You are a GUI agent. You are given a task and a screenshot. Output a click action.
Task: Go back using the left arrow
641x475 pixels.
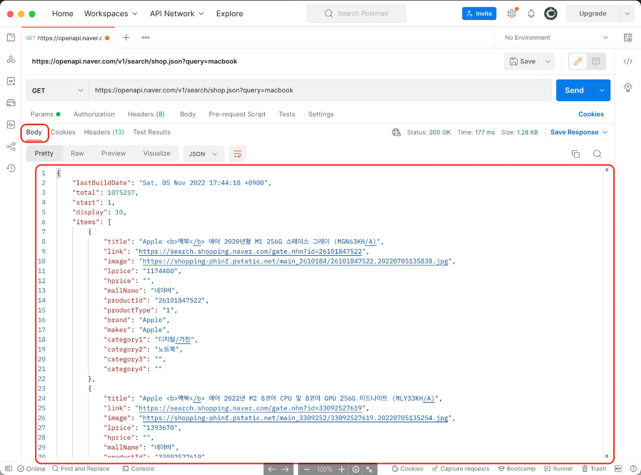tap(272, 469)
